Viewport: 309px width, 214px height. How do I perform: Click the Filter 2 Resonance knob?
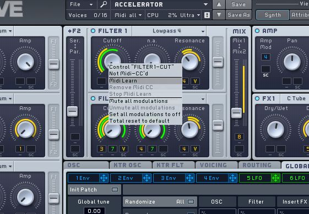pos(189,129)
